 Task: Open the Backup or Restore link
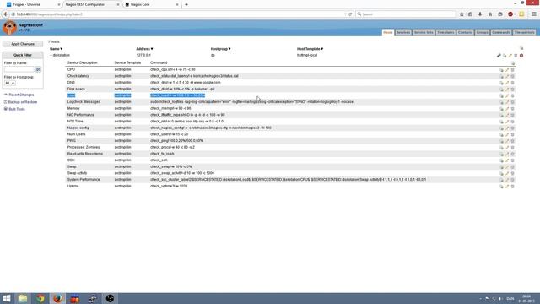(x=23, y=102)
